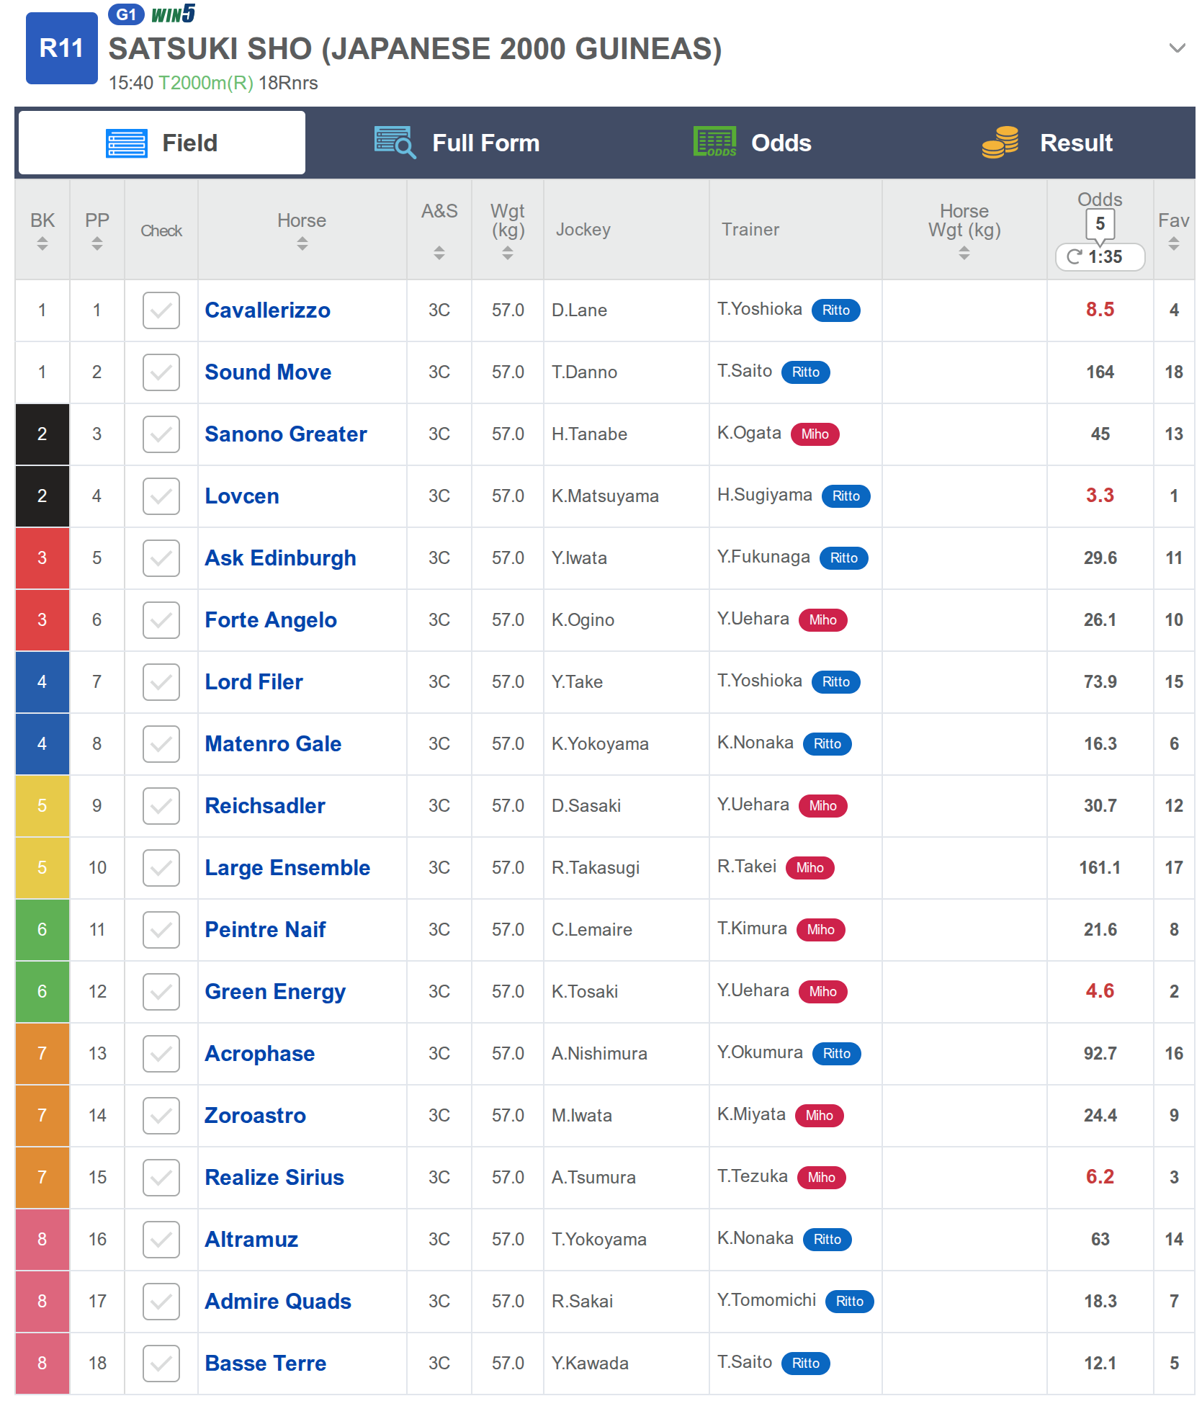
Task: View Reichsadler horse details
Action: click(x=265, y=806)
